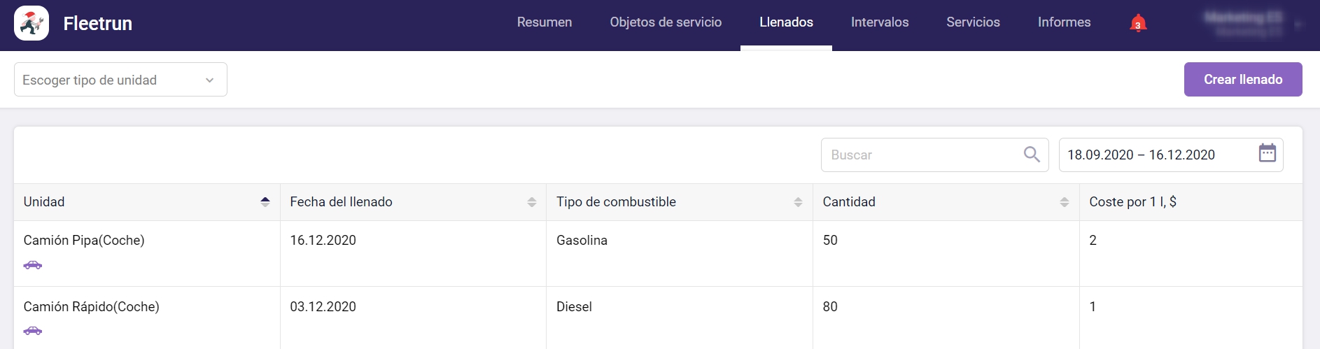1320x349 pixels.
Task: Switch to the Intervalos tab
Action: click(x=880, y=22)
